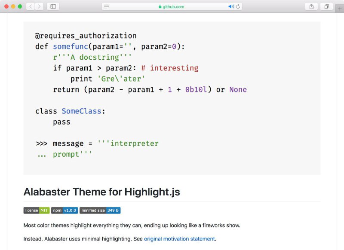
Task: Go forward with Safari's forward arrow
Action: pyautogui.click(x=39, y=6)
